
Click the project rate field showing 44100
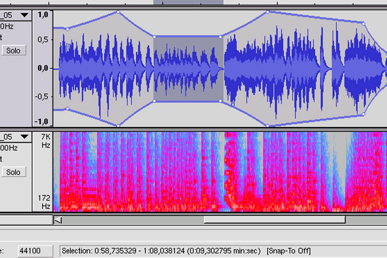35,251
